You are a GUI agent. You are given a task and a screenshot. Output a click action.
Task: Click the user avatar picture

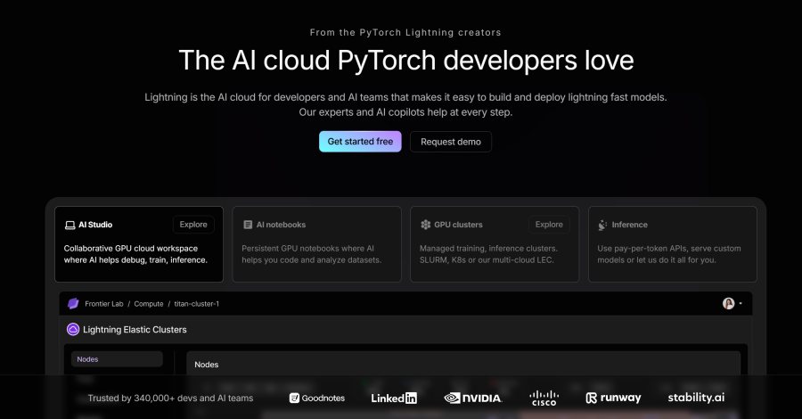click(728, 304)
